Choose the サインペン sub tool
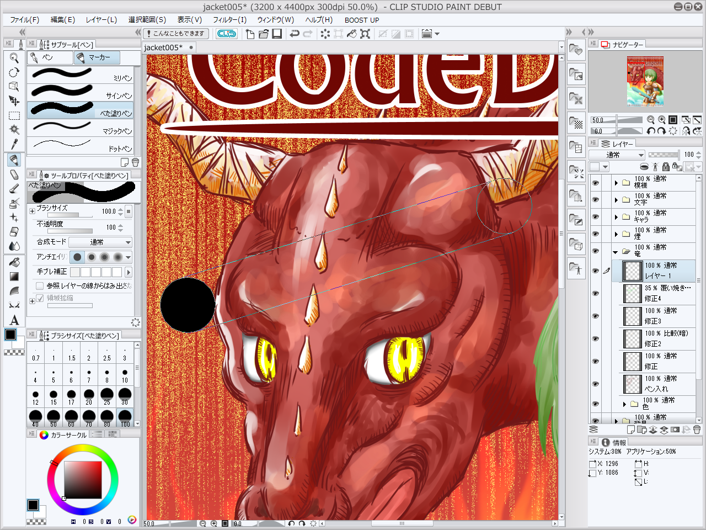 pos(81,93)
